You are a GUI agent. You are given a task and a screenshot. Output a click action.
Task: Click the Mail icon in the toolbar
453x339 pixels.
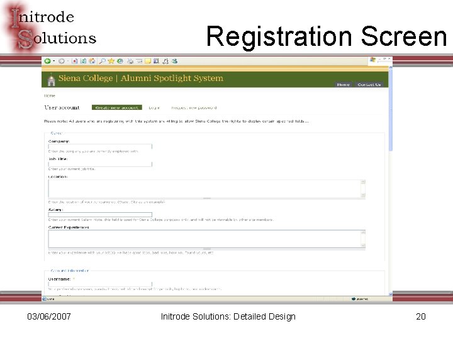[x=139, y=61]
